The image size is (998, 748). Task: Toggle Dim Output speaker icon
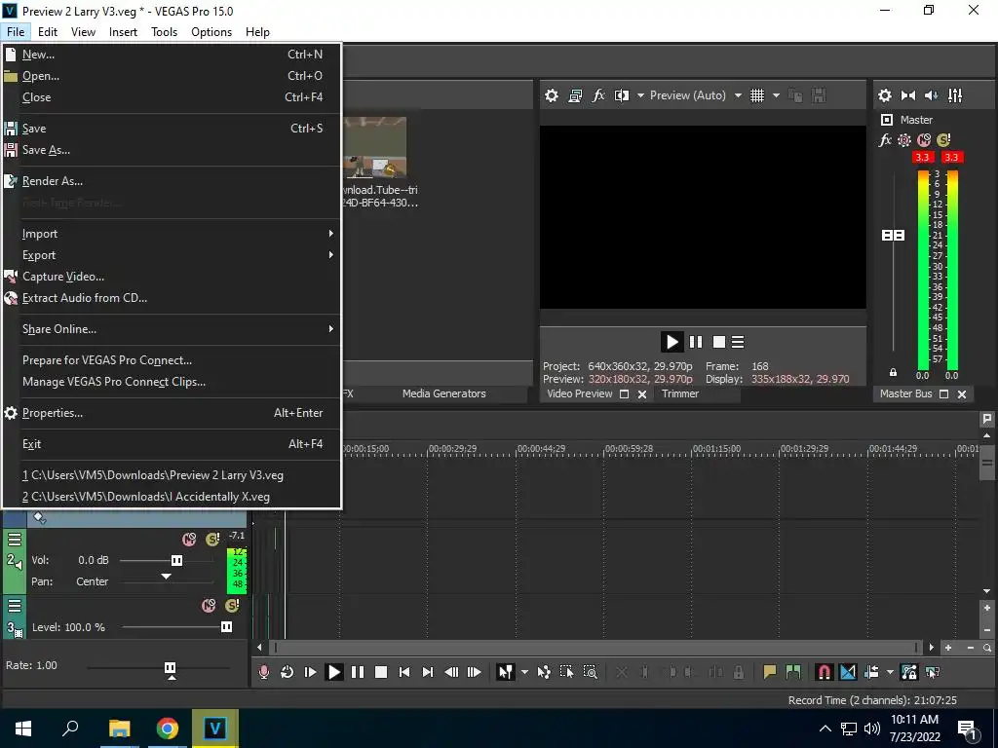[931, 95]
